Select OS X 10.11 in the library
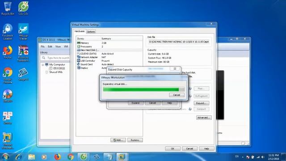The width and height of the screenshot is (286, 161). [59, 68]
